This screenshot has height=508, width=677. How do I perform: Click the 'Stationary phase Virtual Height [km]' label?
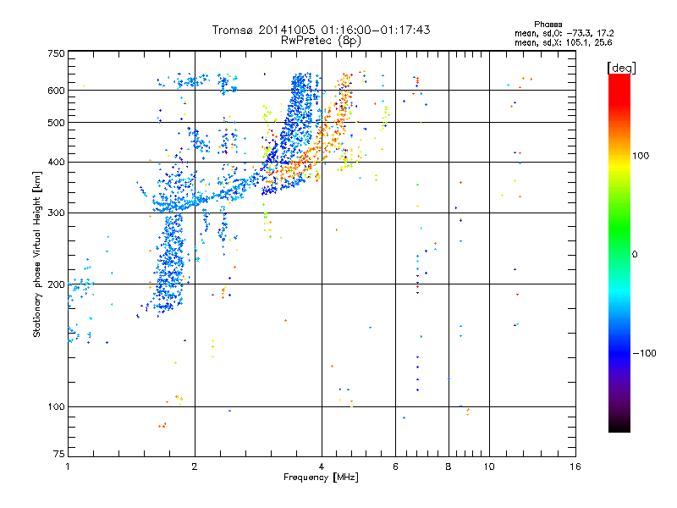click(37, 255)
